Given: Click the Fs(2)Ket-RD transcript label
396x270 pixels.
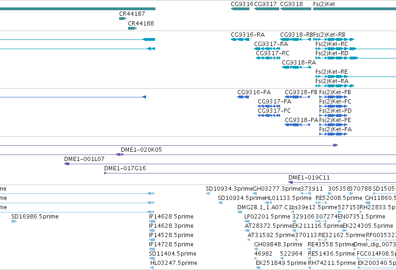Looking at the screenshot, I should [332, 53].
